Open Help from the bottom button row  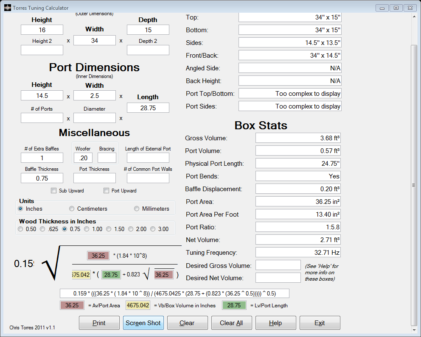pyautogui.click(x=276, y=323)
